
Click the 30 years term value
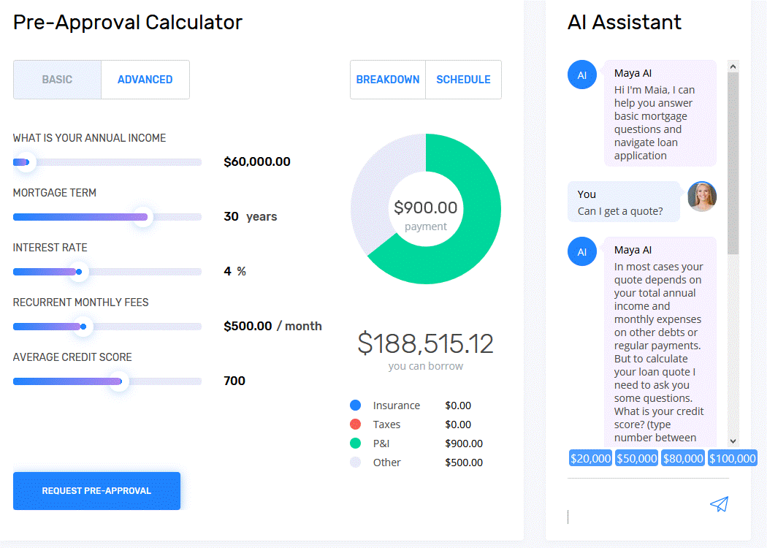point(251,216)
